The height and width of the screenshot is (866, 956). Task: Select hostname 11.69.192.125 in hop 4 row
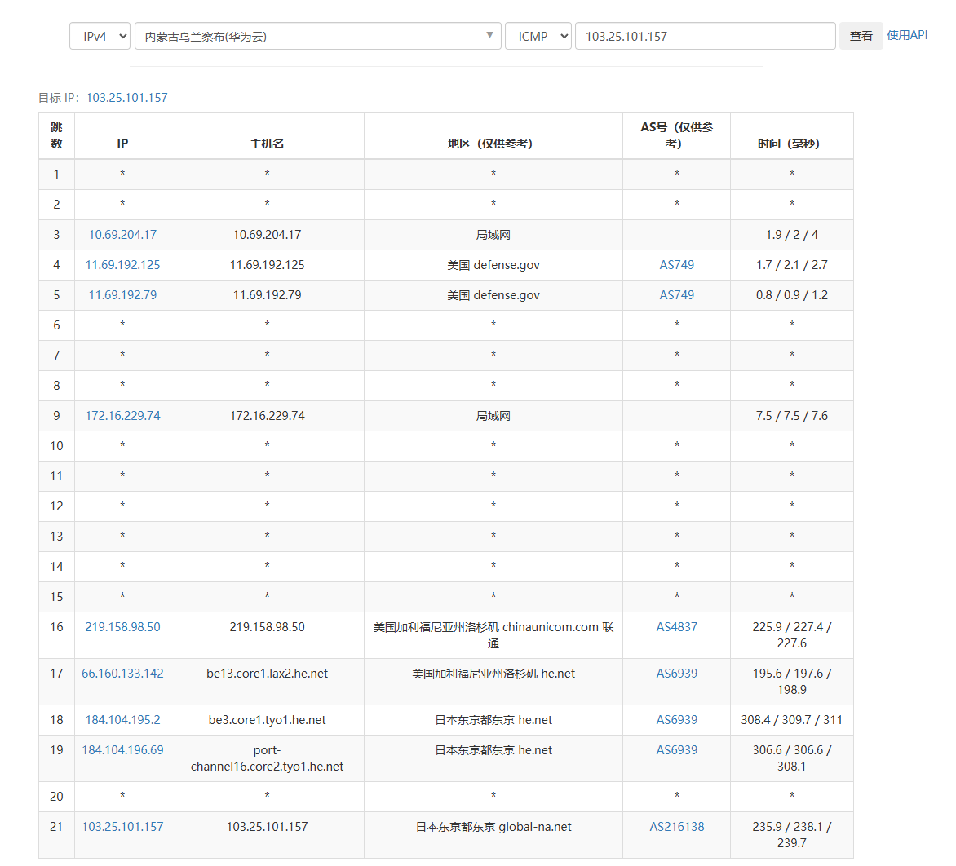pos(267,265)
